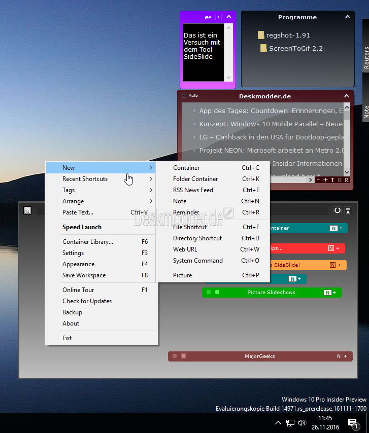Toggle the Auto refresh option in Deskmodder.de feed

[x=193, y=95]
